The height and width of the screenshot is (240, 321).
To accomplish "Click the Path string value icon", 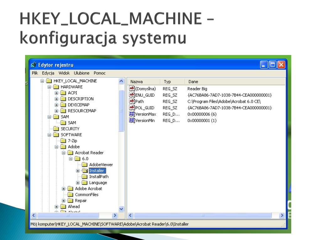I will [x=132, y=101].
